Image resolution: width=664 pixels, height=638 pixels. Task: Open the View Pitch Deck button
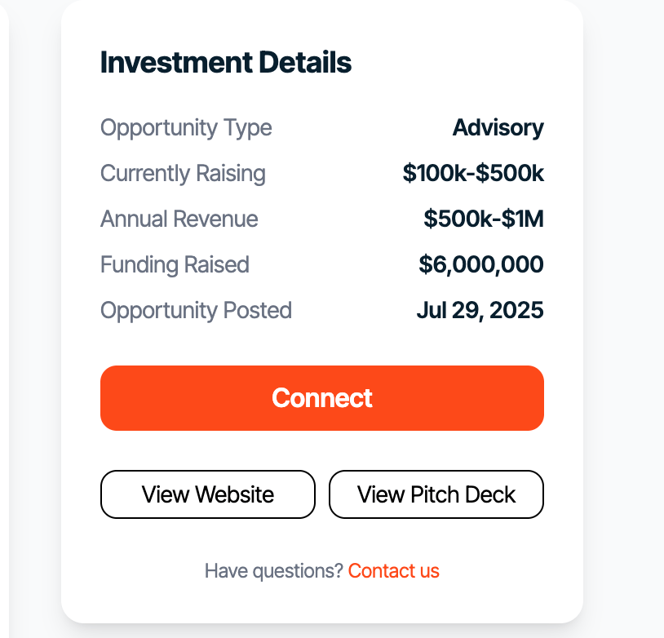pos(436,494)
